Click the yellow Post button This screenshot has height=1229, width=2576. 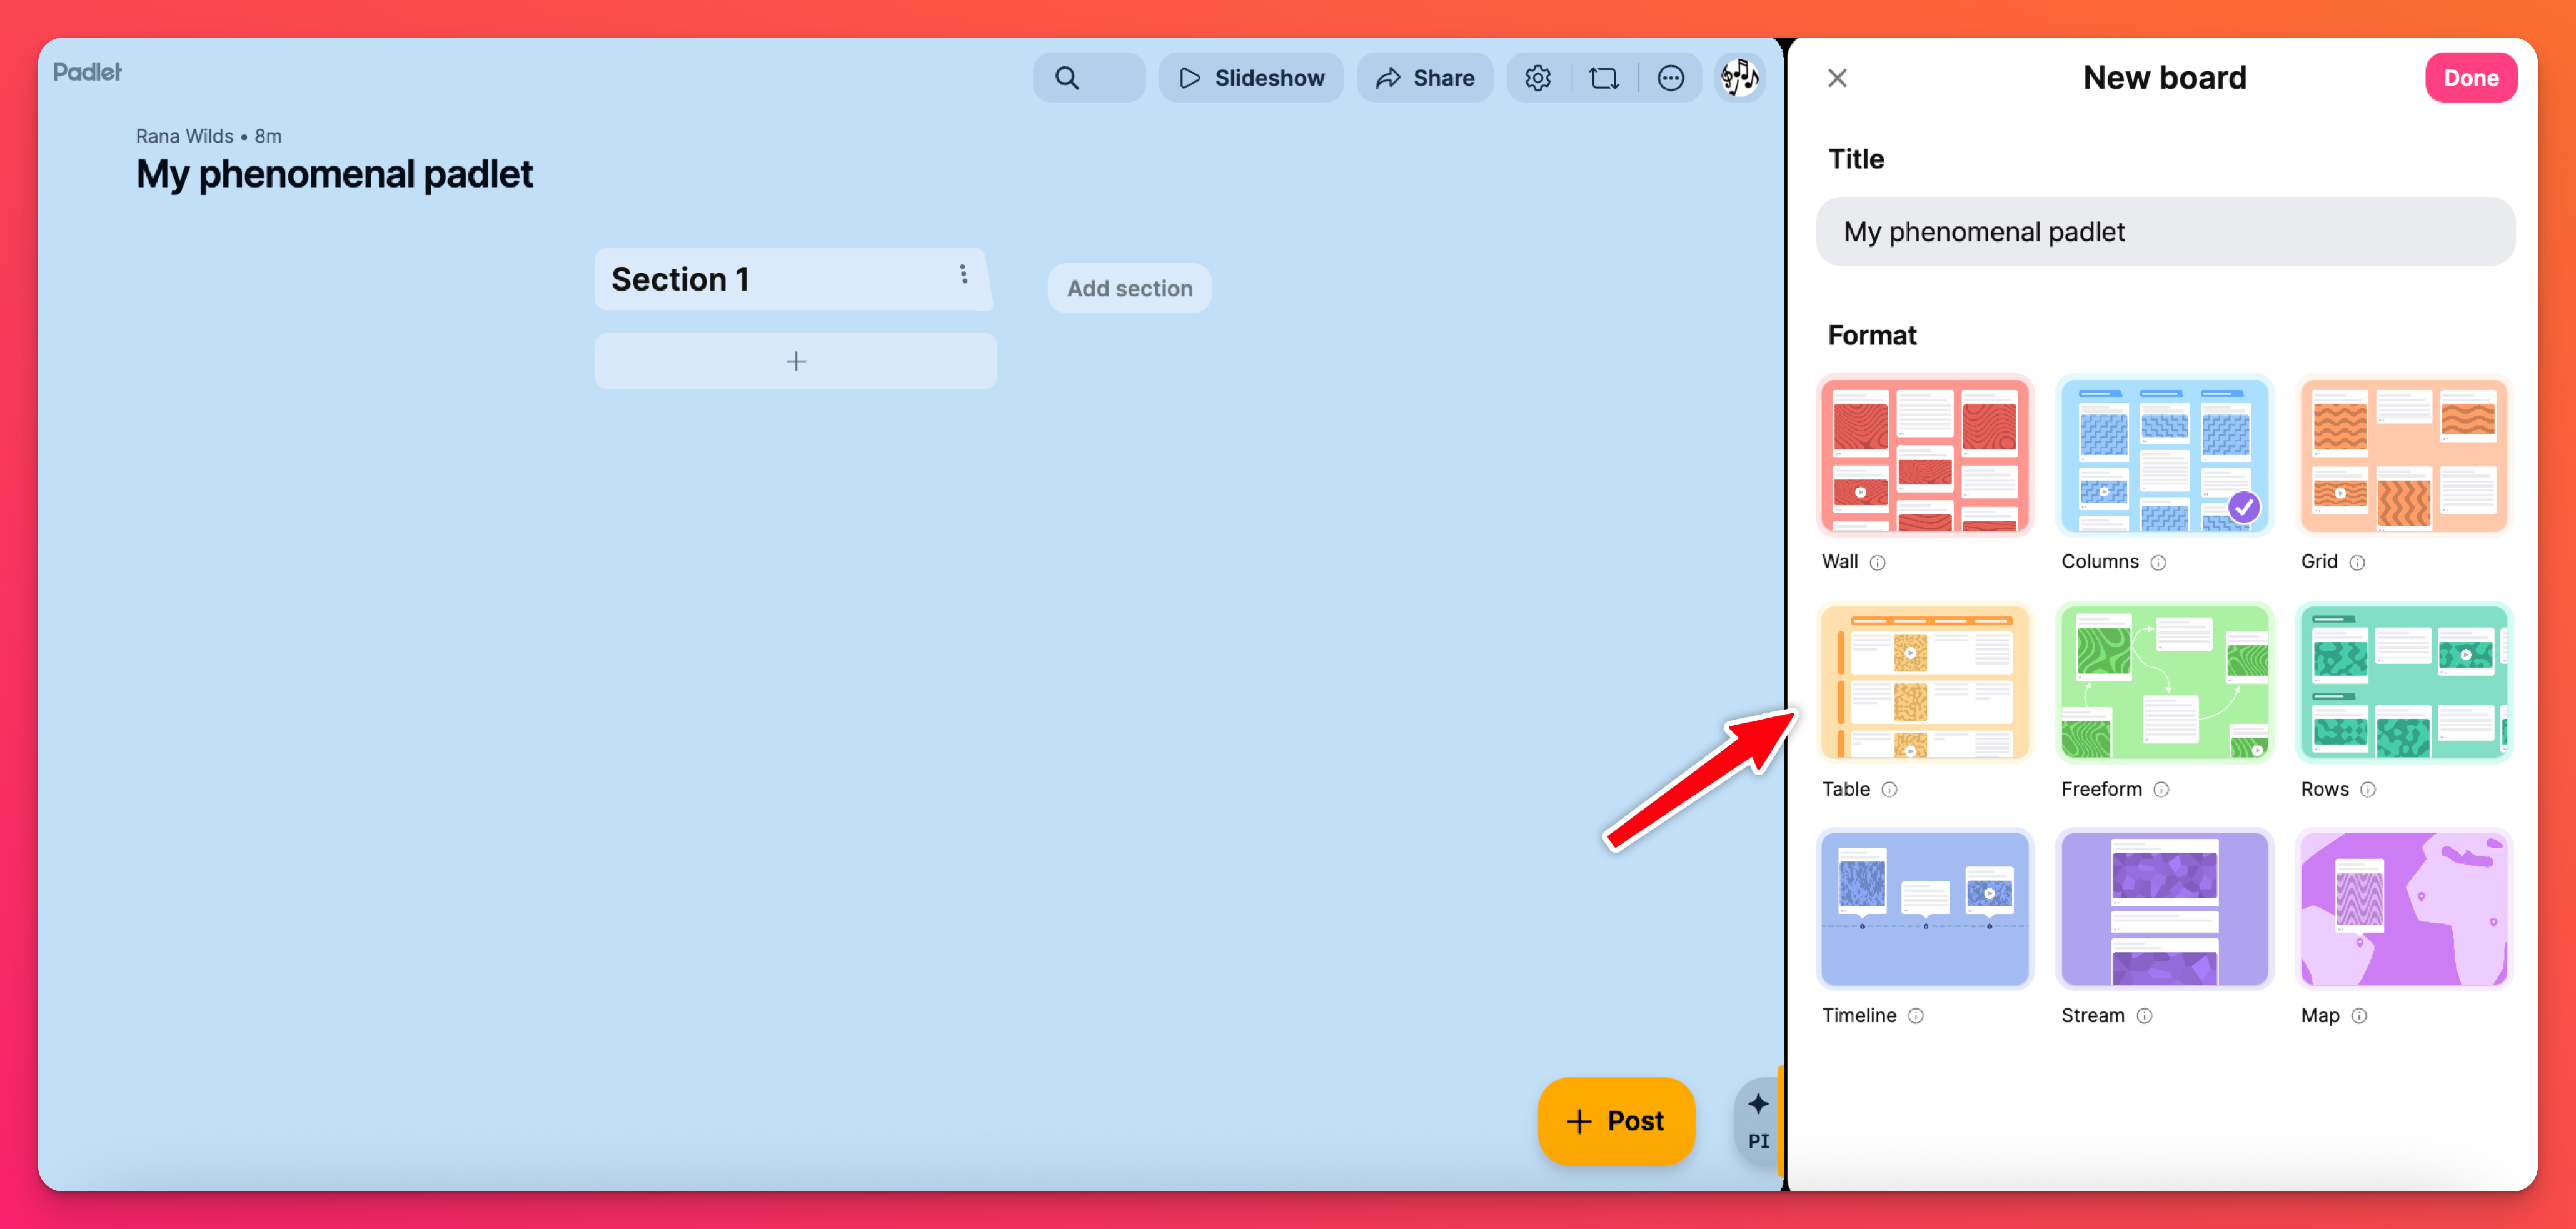[x=1615, y=1120]
